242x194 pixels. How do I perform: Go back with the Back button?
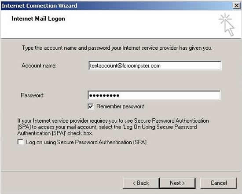click(141, 183)
